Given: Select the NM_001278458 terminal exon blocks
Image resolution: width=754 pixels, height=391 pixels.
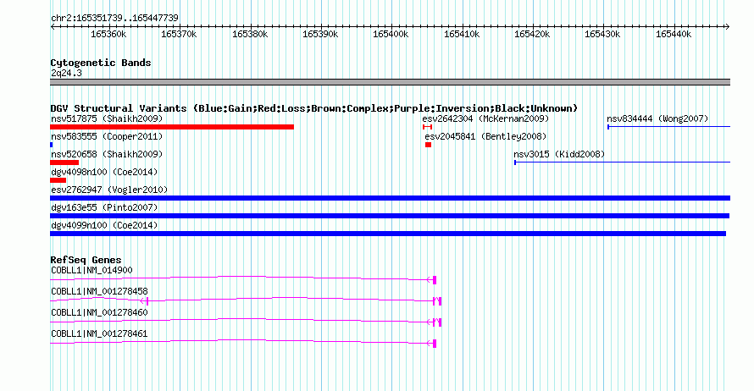Looking at the screenshot, I should pos(437,301).
